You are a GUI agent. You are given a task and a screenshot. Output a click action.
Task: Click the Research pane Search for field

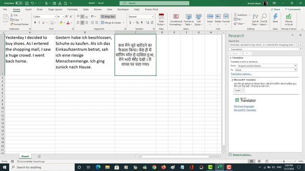[263, 45]
